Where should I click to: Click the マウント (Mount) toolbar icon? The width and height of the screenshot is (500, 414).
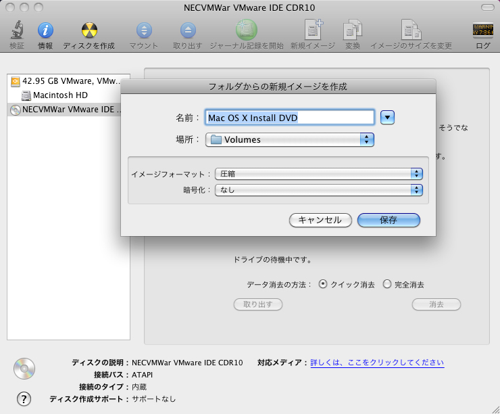pyautogui.click(x=144, y=30)
